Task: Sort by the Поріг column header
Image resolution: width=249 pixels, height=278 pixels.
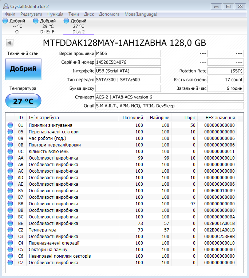Action: (184, 117)
